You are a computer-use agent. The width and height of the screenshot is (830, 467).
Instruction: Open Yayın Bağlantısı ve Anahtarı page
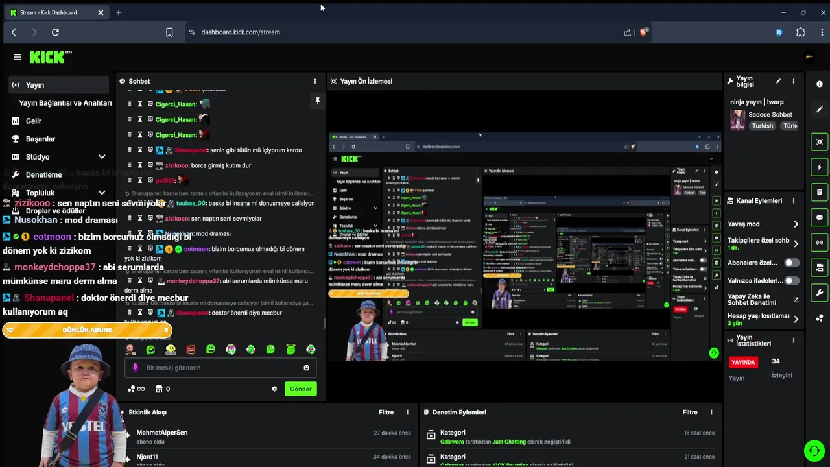coord(65,103)
